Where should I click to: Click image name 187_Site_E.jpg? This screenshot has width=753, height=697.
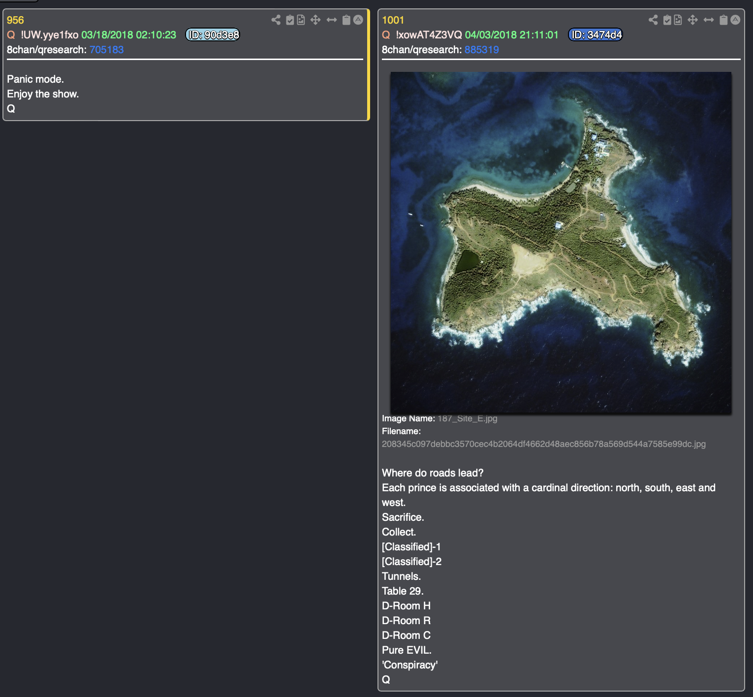click(x=468, y=418)
